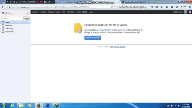Screen dimensions: 192x108
Task: Click Download anyway button
Action: (x=93, y=38)
